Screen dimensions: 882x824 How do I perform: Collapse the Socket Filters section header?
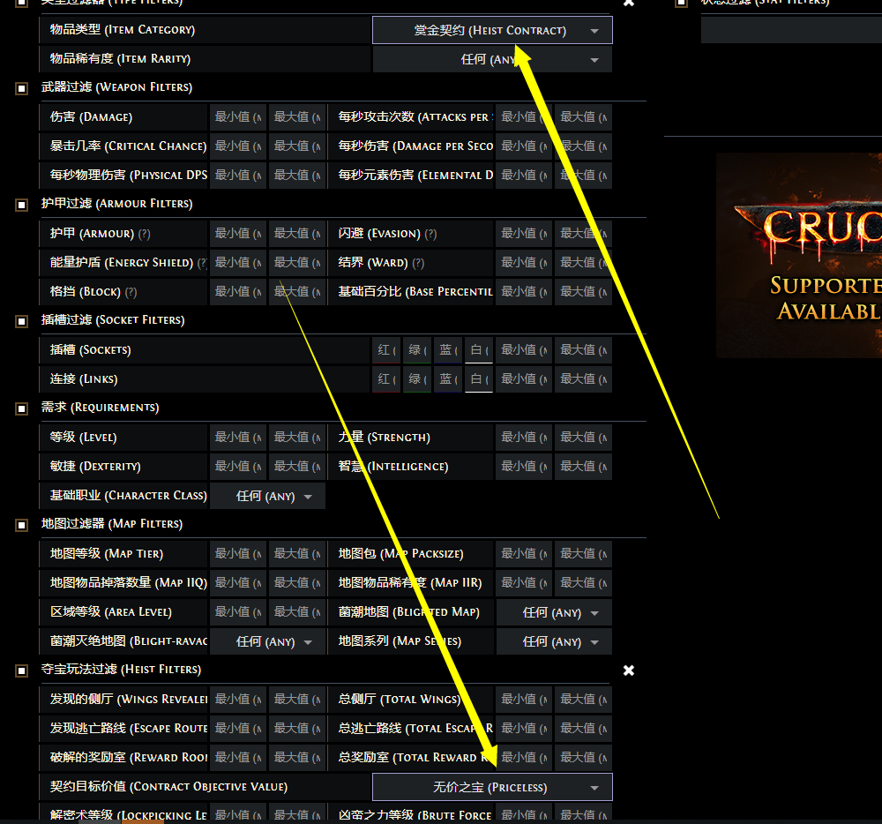[113, 320]
